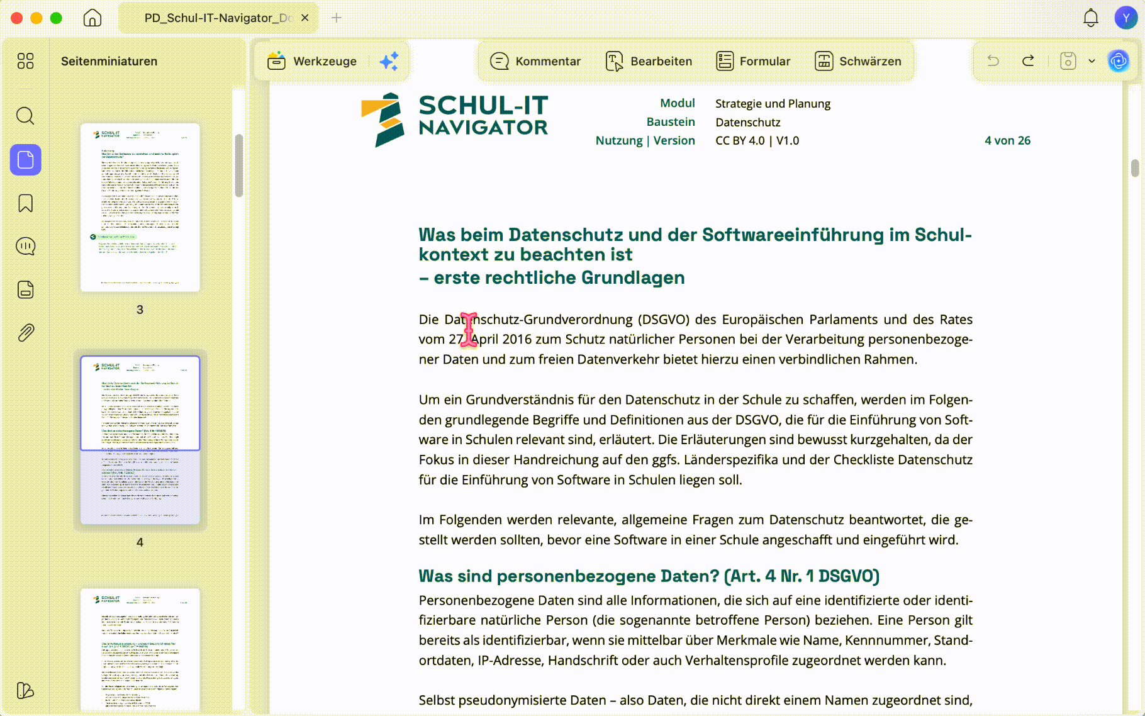This screenshot has width=1145, height=716.
Task: Switch to Kommentar mode
Action: pyautogui.click(x=535, y=61)
